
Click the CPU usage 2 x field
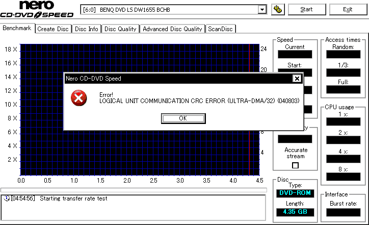pyautogui.click(x=344, y=140)
